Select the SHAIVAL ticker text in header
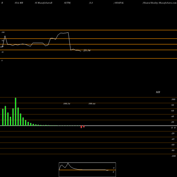The height and width of the screenshot is (177, 177). point(119,3)
